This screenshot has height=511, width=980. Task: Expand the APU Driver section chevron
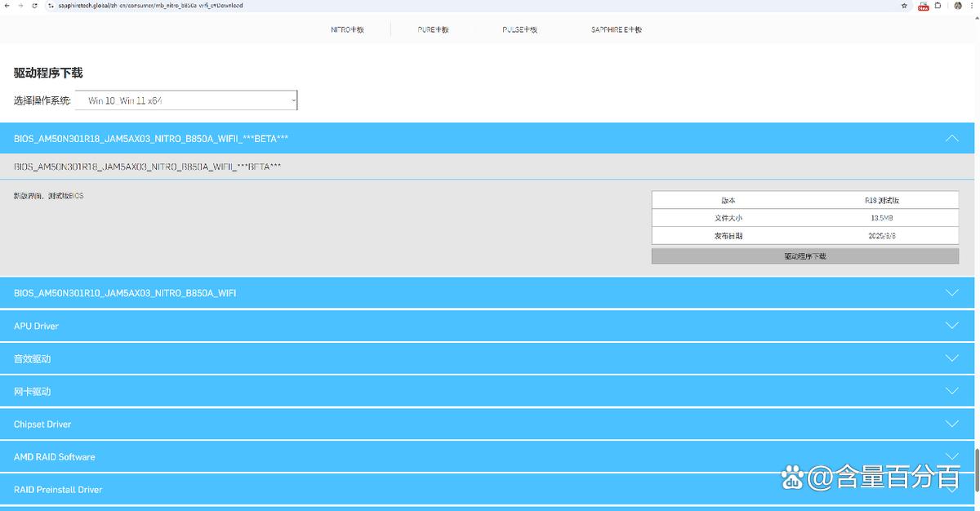coord(951,325)
